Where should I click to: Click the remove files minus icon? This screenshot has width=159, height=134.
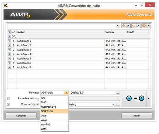[134, 26]
